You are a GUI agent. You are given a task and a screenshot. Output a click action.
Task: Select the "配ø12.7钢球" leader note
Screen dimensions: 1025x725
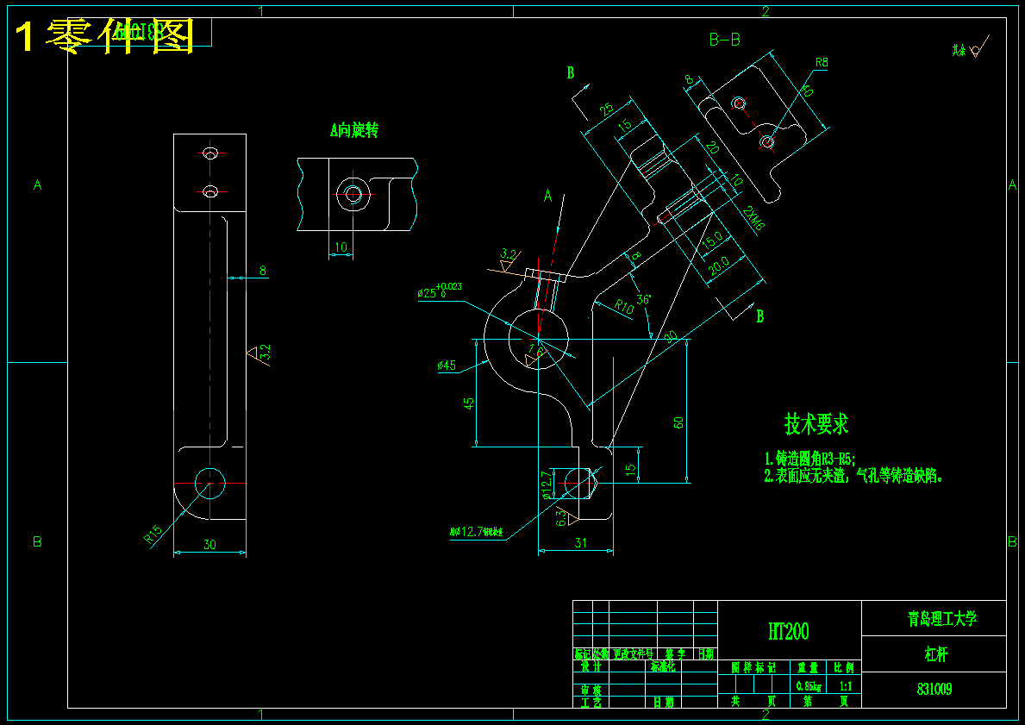pyautogui.click(x=477, y=532)
